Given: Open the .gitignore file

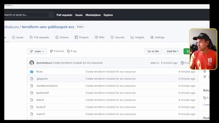Looking at the screenshot, I should (42, 79).
